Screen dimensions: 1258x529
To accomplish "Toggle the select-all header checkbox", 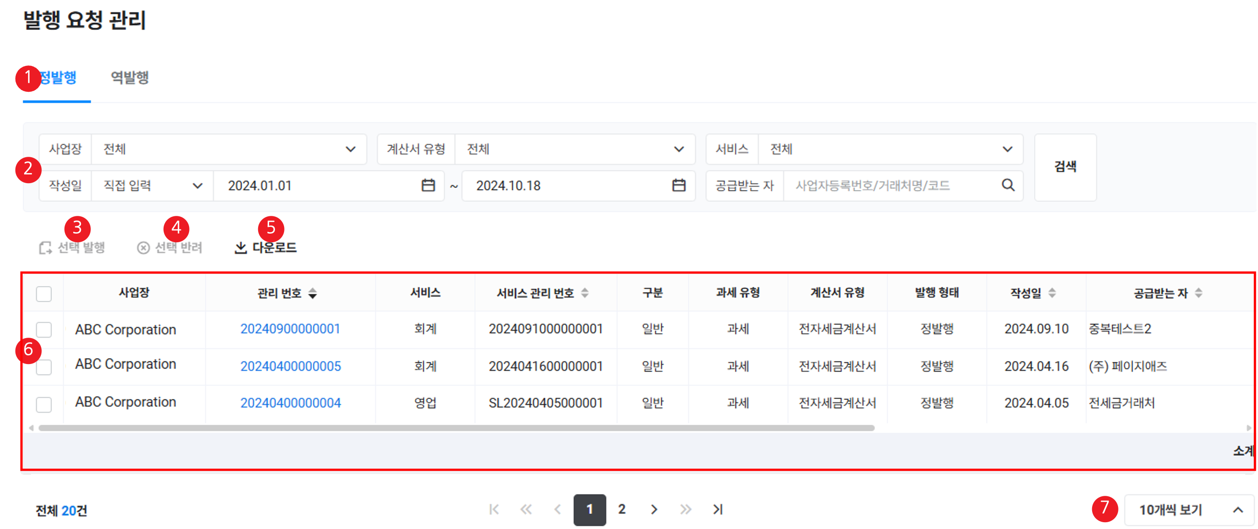I will tap(44, 294).
